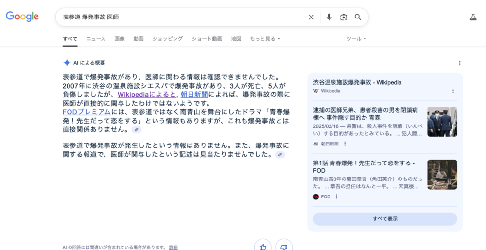Viewport: 486px width, 250px height.
Task: Open the ツール dropdown menu
Action: [x=356, y=39]
